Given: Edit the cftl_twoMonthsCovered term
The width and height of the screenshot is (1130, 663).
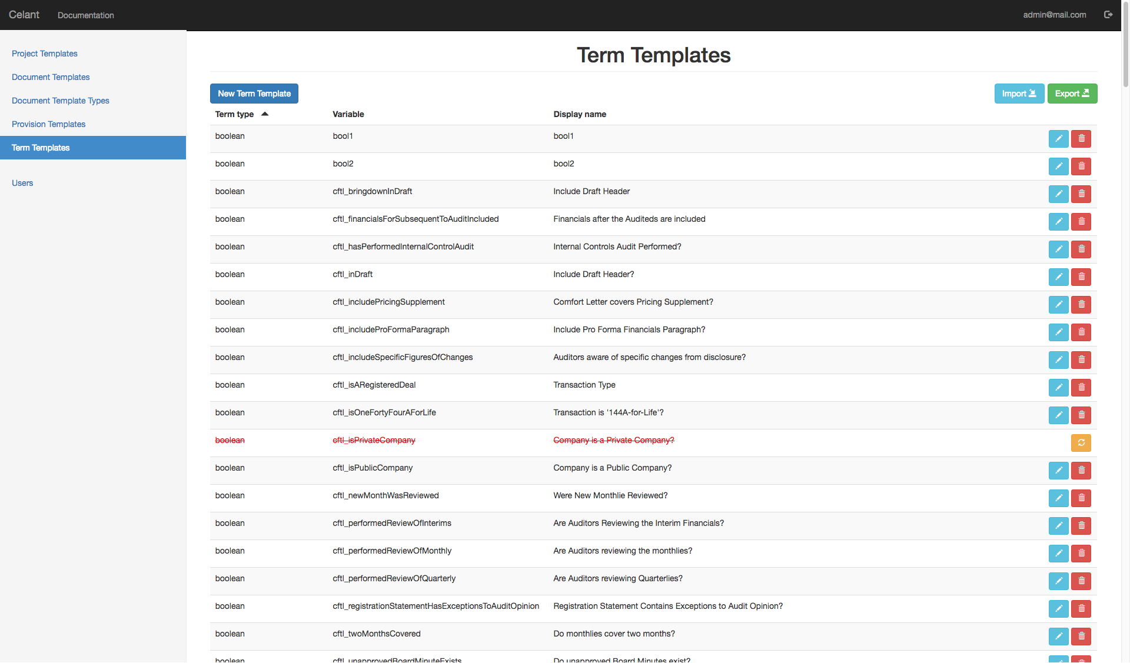Looking at the screenshot, I should click(x=1058, y=637).
